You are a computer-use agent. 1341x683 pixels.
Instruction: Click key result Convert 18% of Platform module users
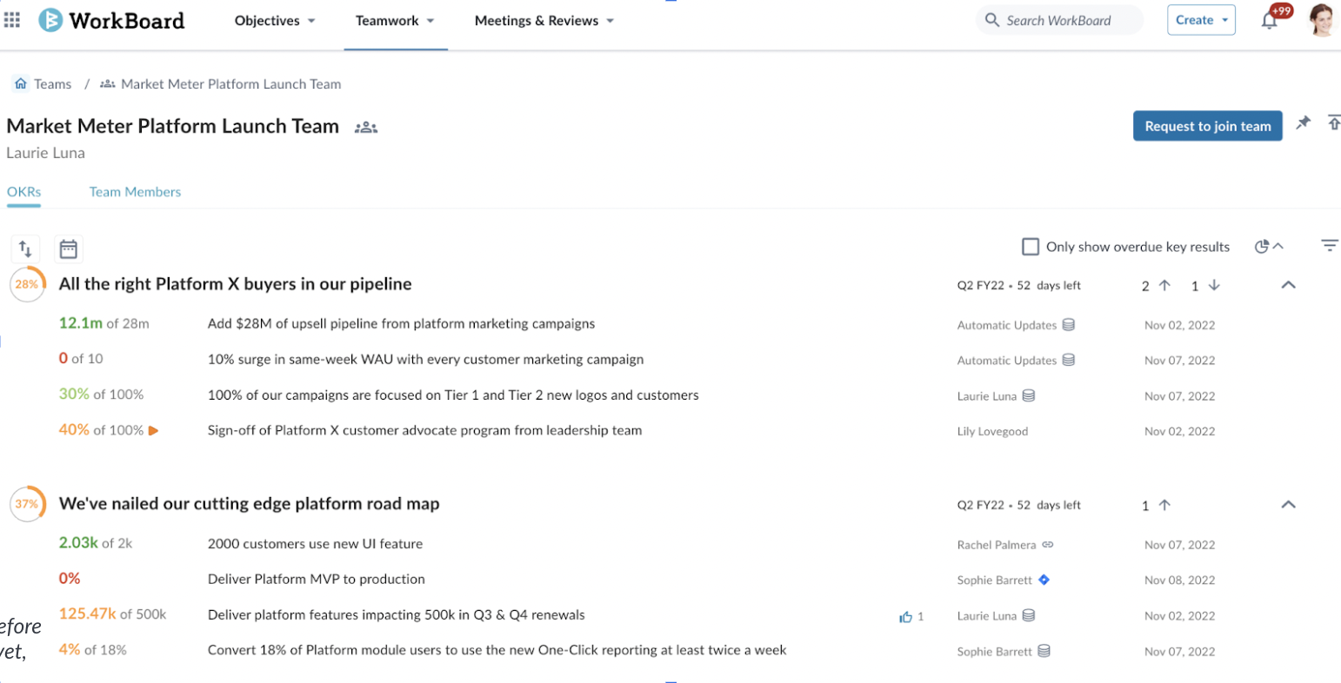click(497, 650)
